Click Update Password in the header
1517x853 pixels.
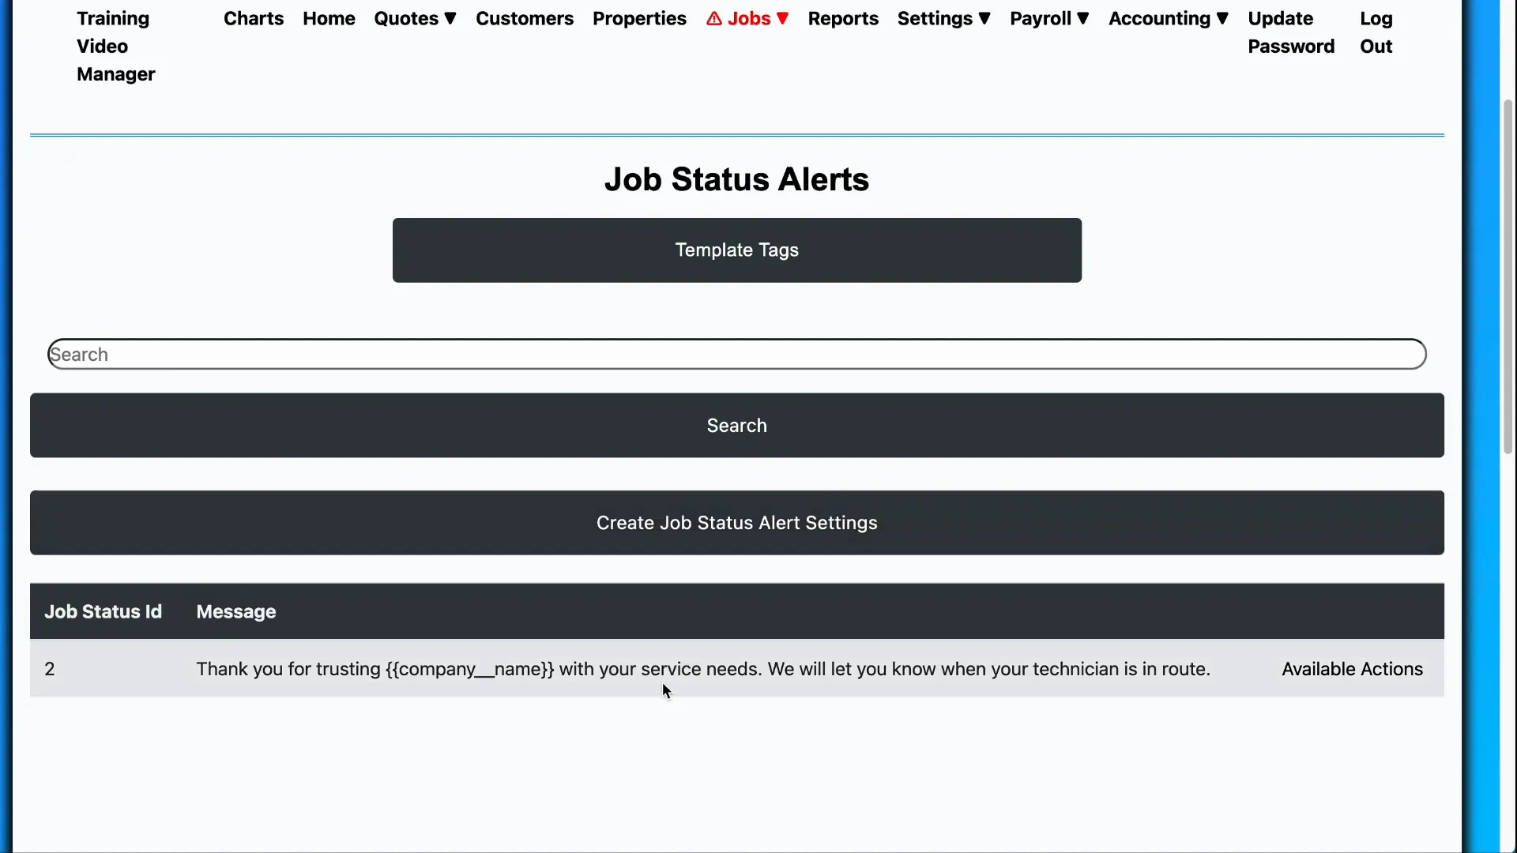coord(1291,32)
